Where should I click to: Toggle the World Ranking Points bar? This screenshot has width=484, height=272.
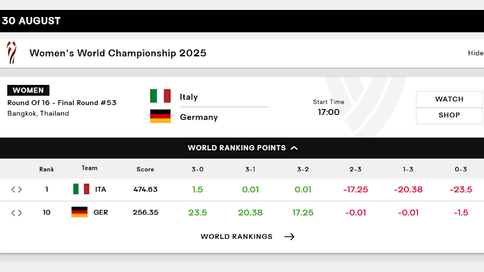tap(242, 148)
